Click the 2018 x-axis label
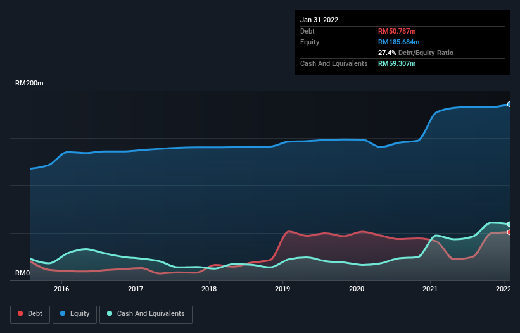520x333 pixels. click(x=209, y=289)
